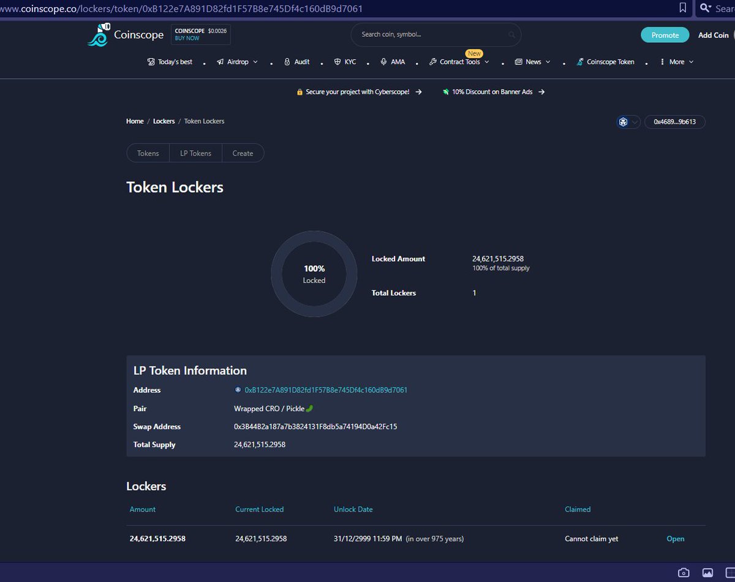Screen dimensions: 735x582
Task: Click 10% Discount on Banner Ads link
Action: 492,92
